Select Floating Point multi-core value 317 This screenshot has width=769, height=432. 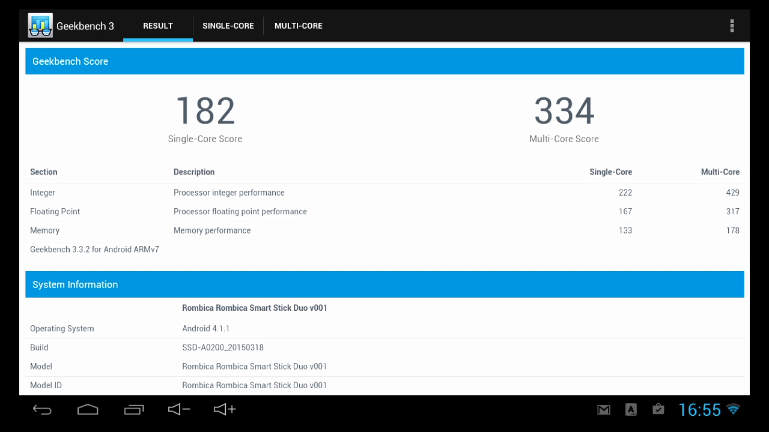(732, 211)
